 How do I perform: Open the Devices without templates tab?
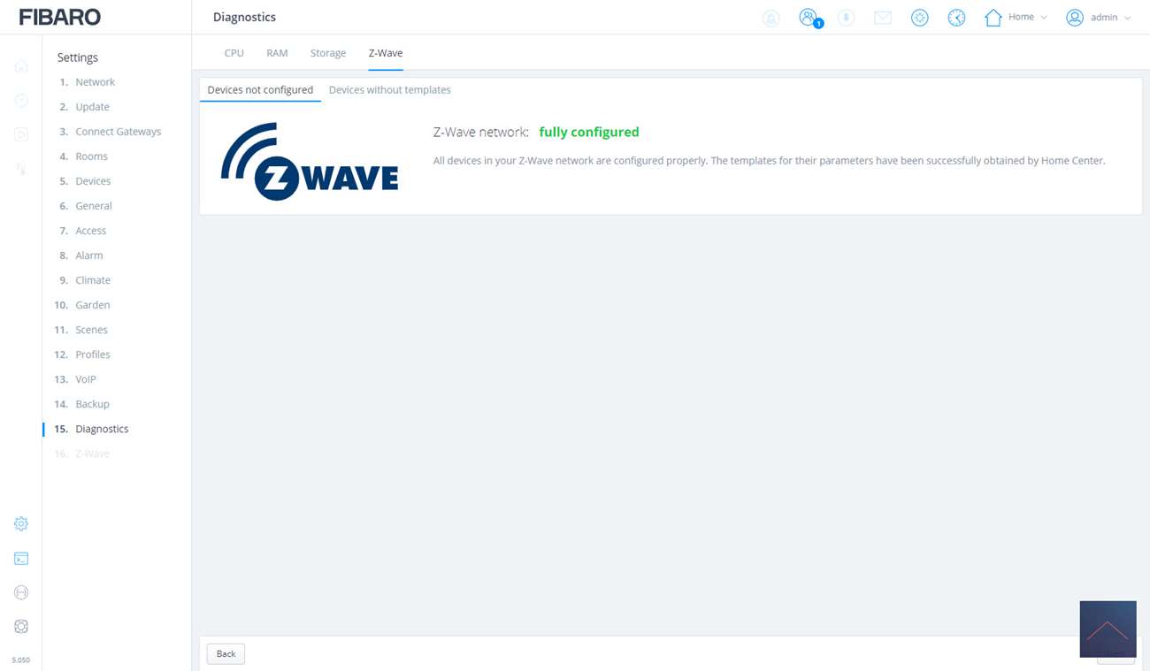click(389, 90)
